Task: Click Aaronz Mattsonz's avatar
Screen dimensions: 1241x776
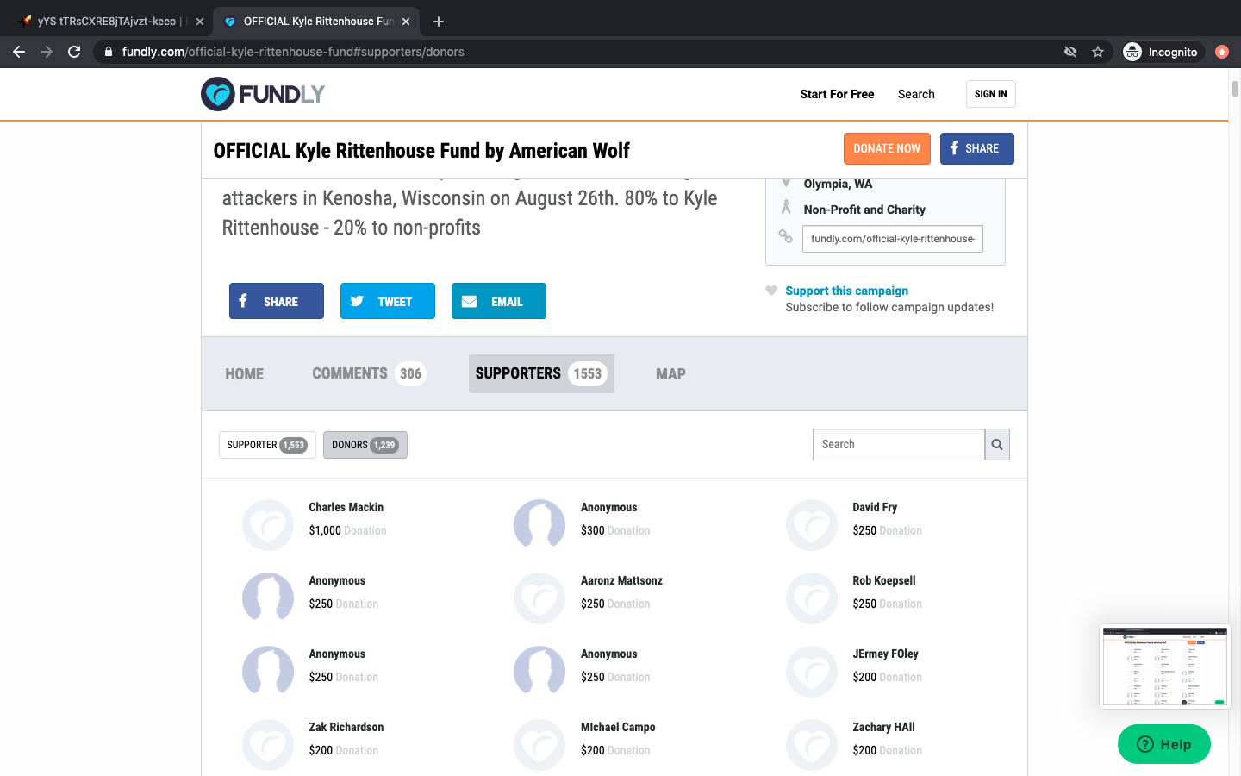Action: 539,598
